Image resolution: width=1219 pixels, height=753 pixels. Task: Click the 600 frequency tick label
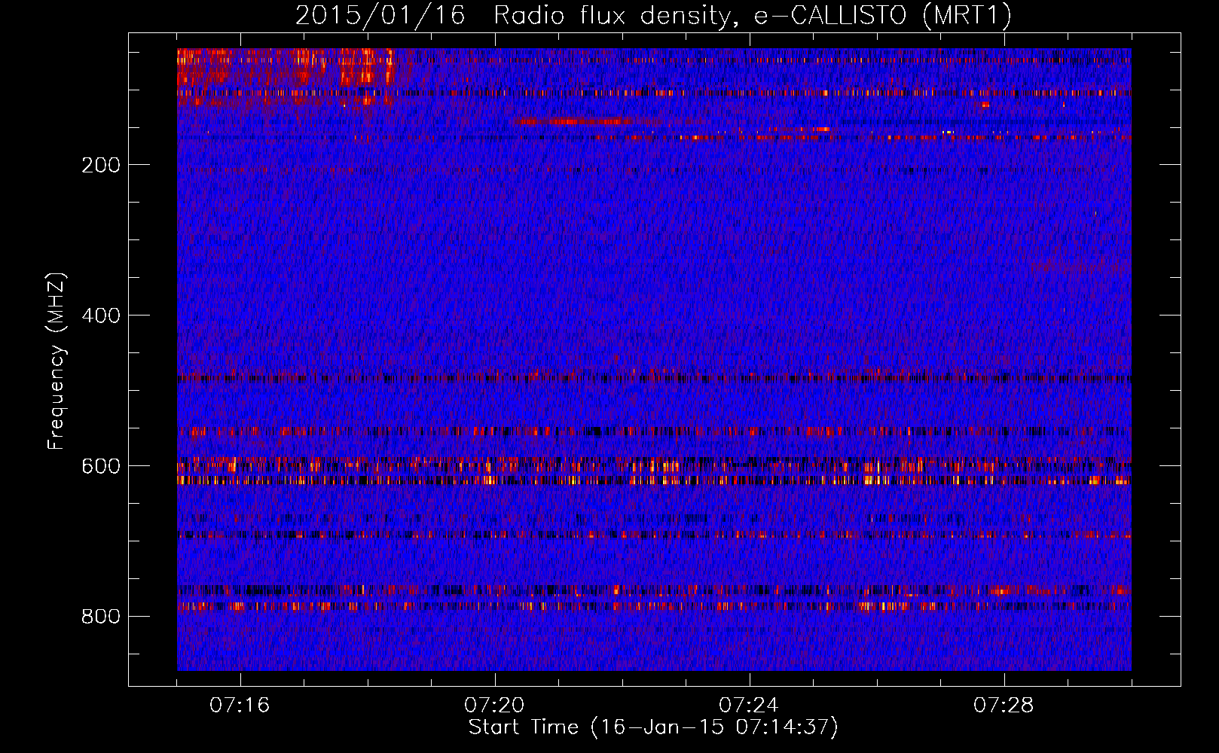coord(101,466)
